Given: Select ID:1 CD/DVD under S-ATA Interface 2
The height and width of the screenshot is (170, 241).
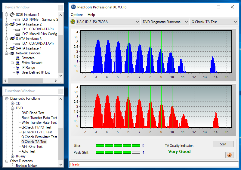Looking at the screenshot, I should pos(38,29).
